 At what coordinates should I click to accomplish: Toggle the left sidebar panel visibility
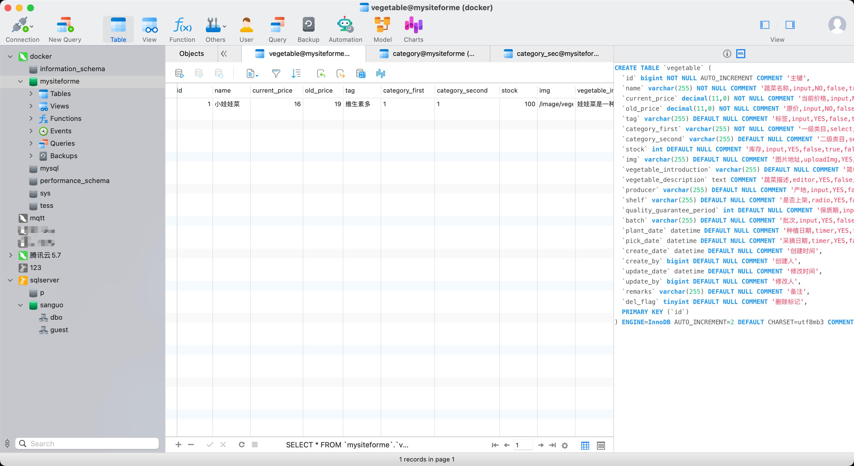click(x=764, y=25)
